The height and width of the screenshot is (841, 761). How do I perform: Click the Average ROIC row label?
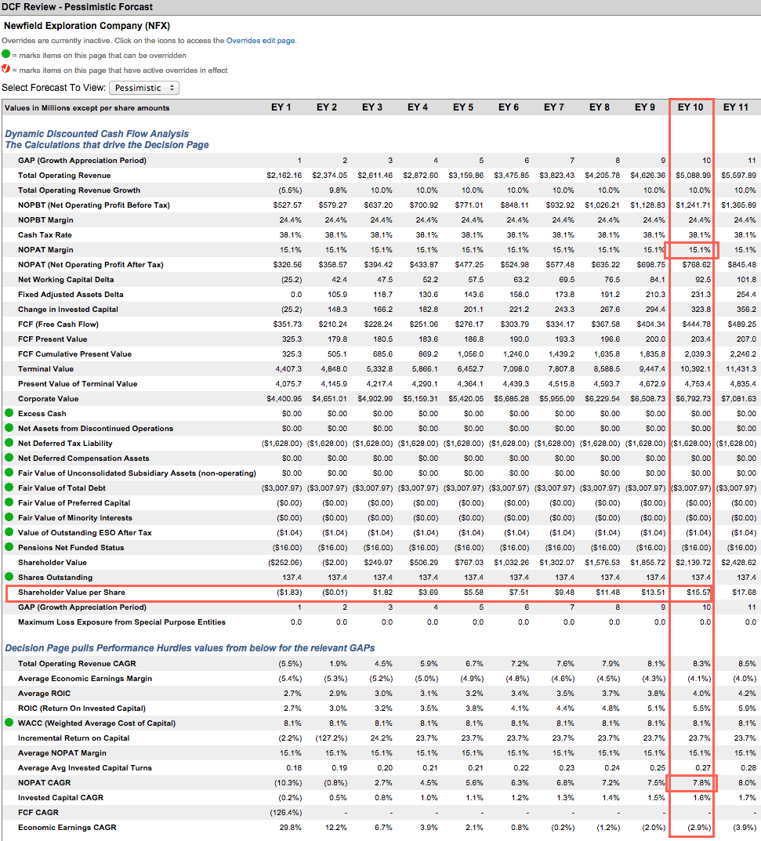pos(44,694)
